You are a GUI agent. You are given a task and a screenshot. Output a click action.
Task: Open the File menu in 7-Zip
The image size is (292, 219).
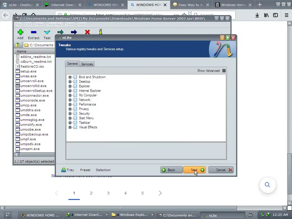tap(18, 24)
